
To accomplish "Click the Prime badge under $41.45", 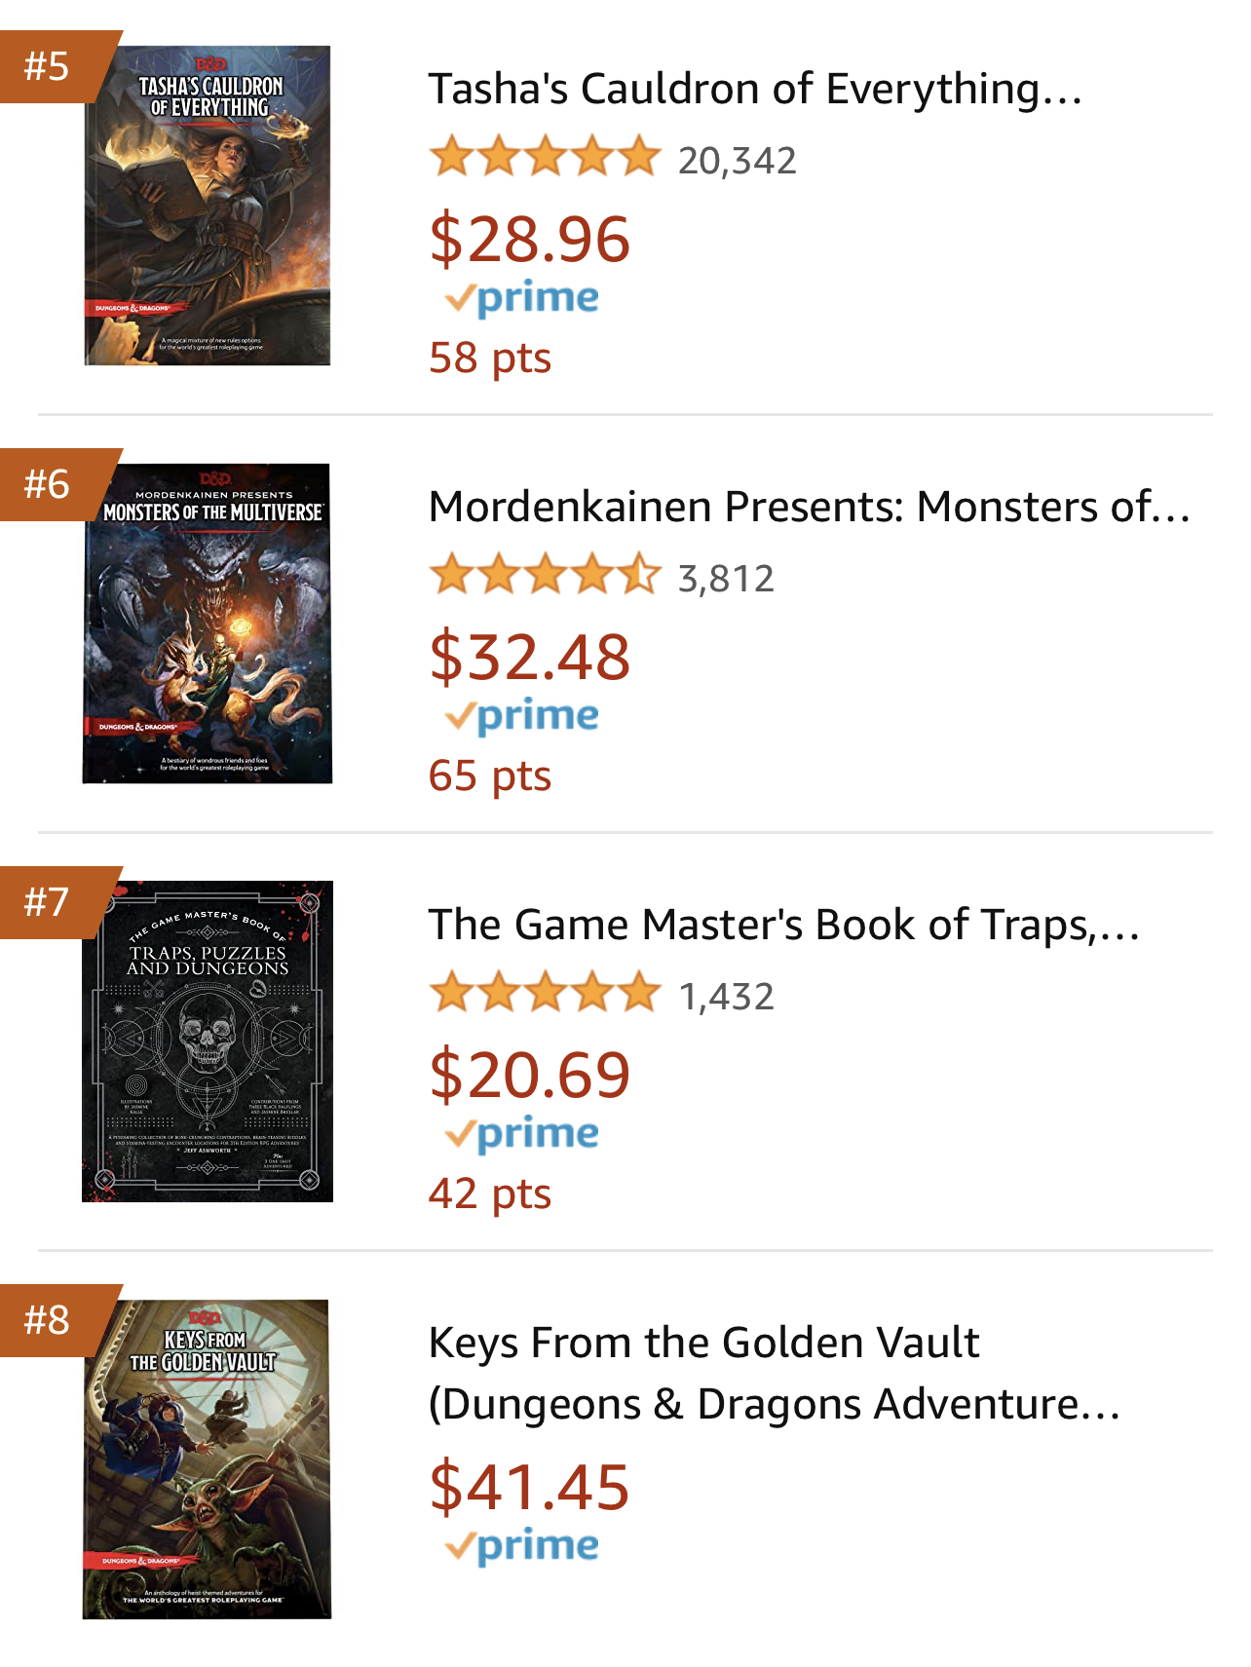I will coord(523,1546).
